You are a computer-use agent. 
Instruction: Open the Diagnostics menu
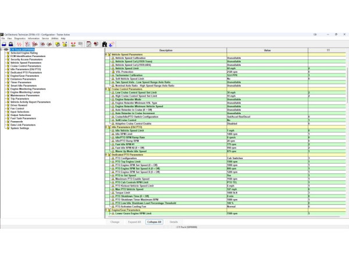click(x=18, y=38)
